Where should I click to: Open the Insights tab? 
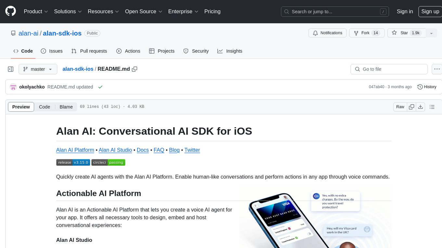pos(230,51)
